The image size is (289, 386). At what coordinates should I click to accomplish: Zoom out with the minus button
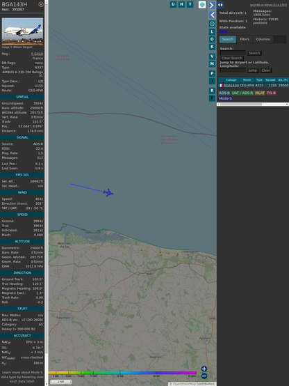[204, 376]
